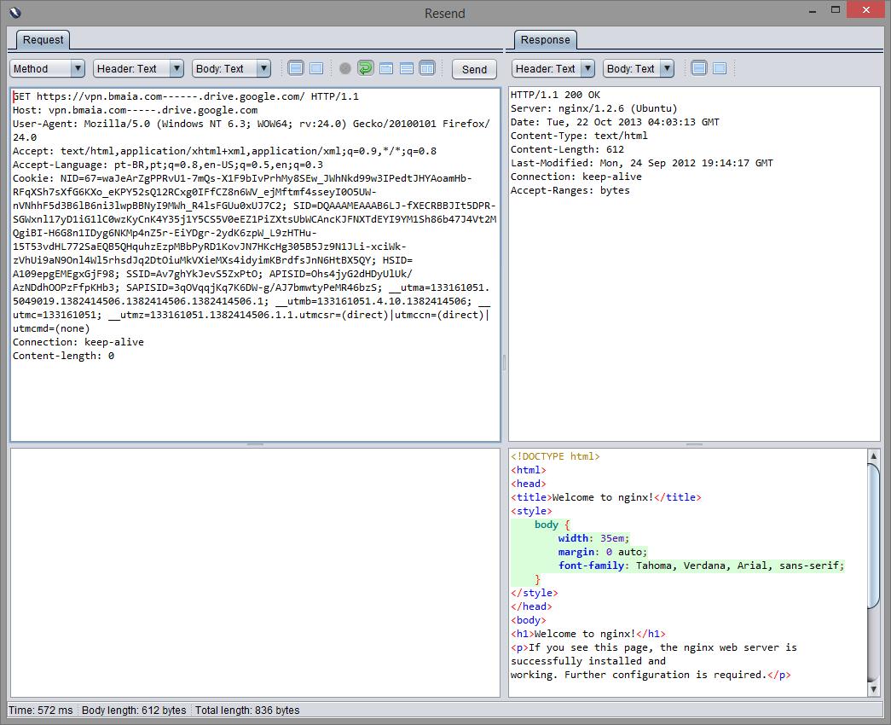Image resolution: width=891 pixels, height=725 pixels.
Task: Toggle the grey session tracking circle
Action: click(x=345, y=68)
